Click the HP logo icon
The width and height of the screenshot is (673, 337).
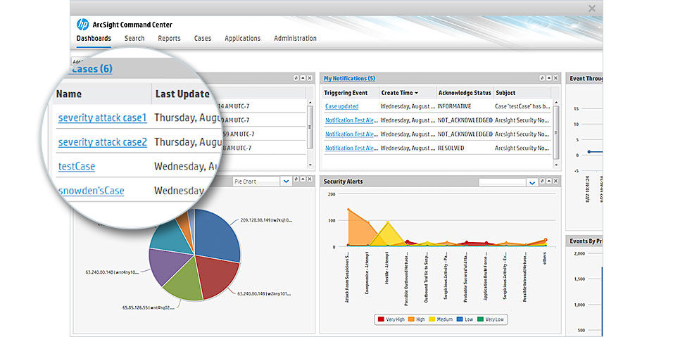click(x=82, y=25)
